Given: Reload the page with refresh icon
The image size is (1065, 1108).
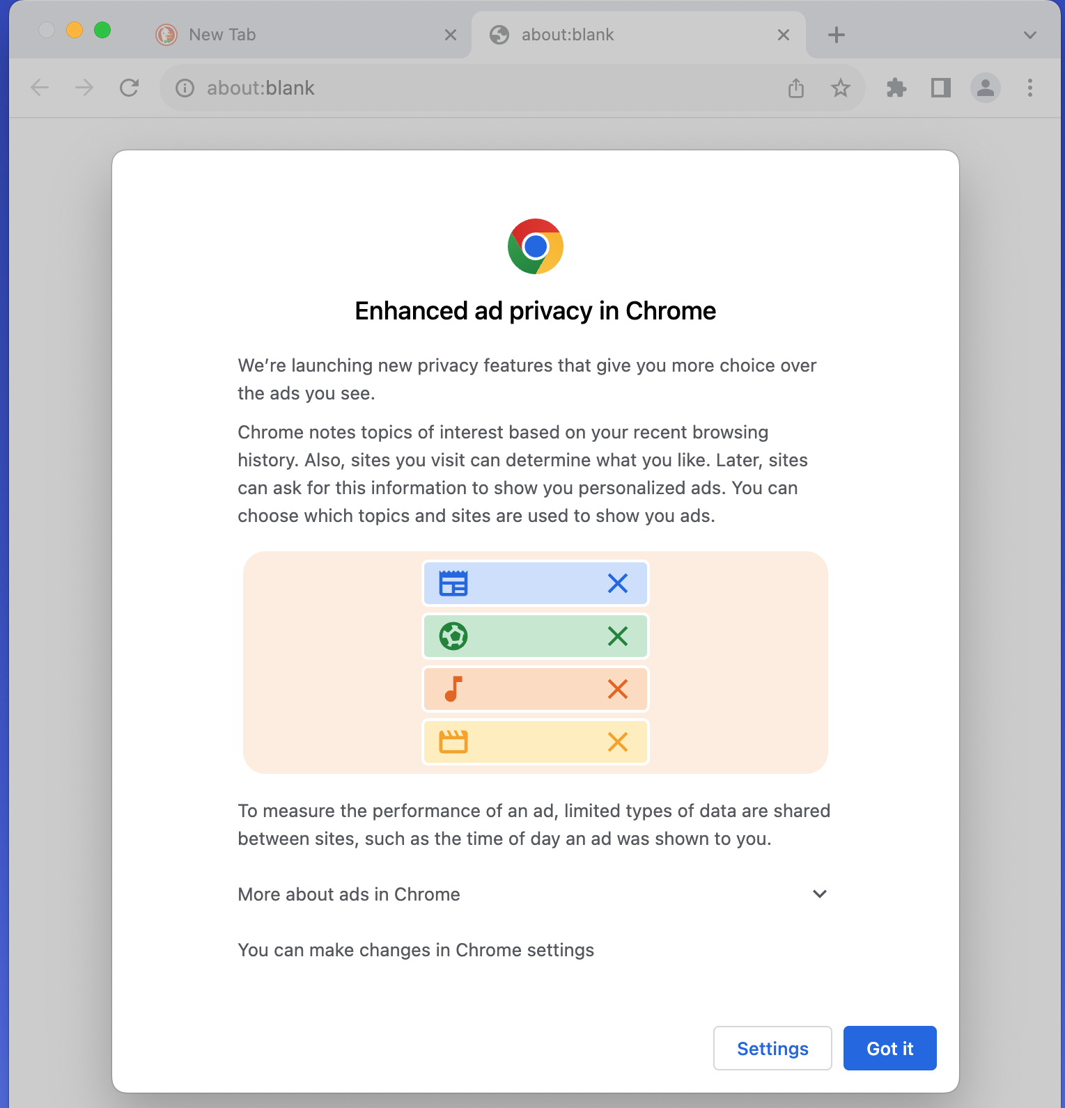Looking at the screenshot, I should [130, 88].
